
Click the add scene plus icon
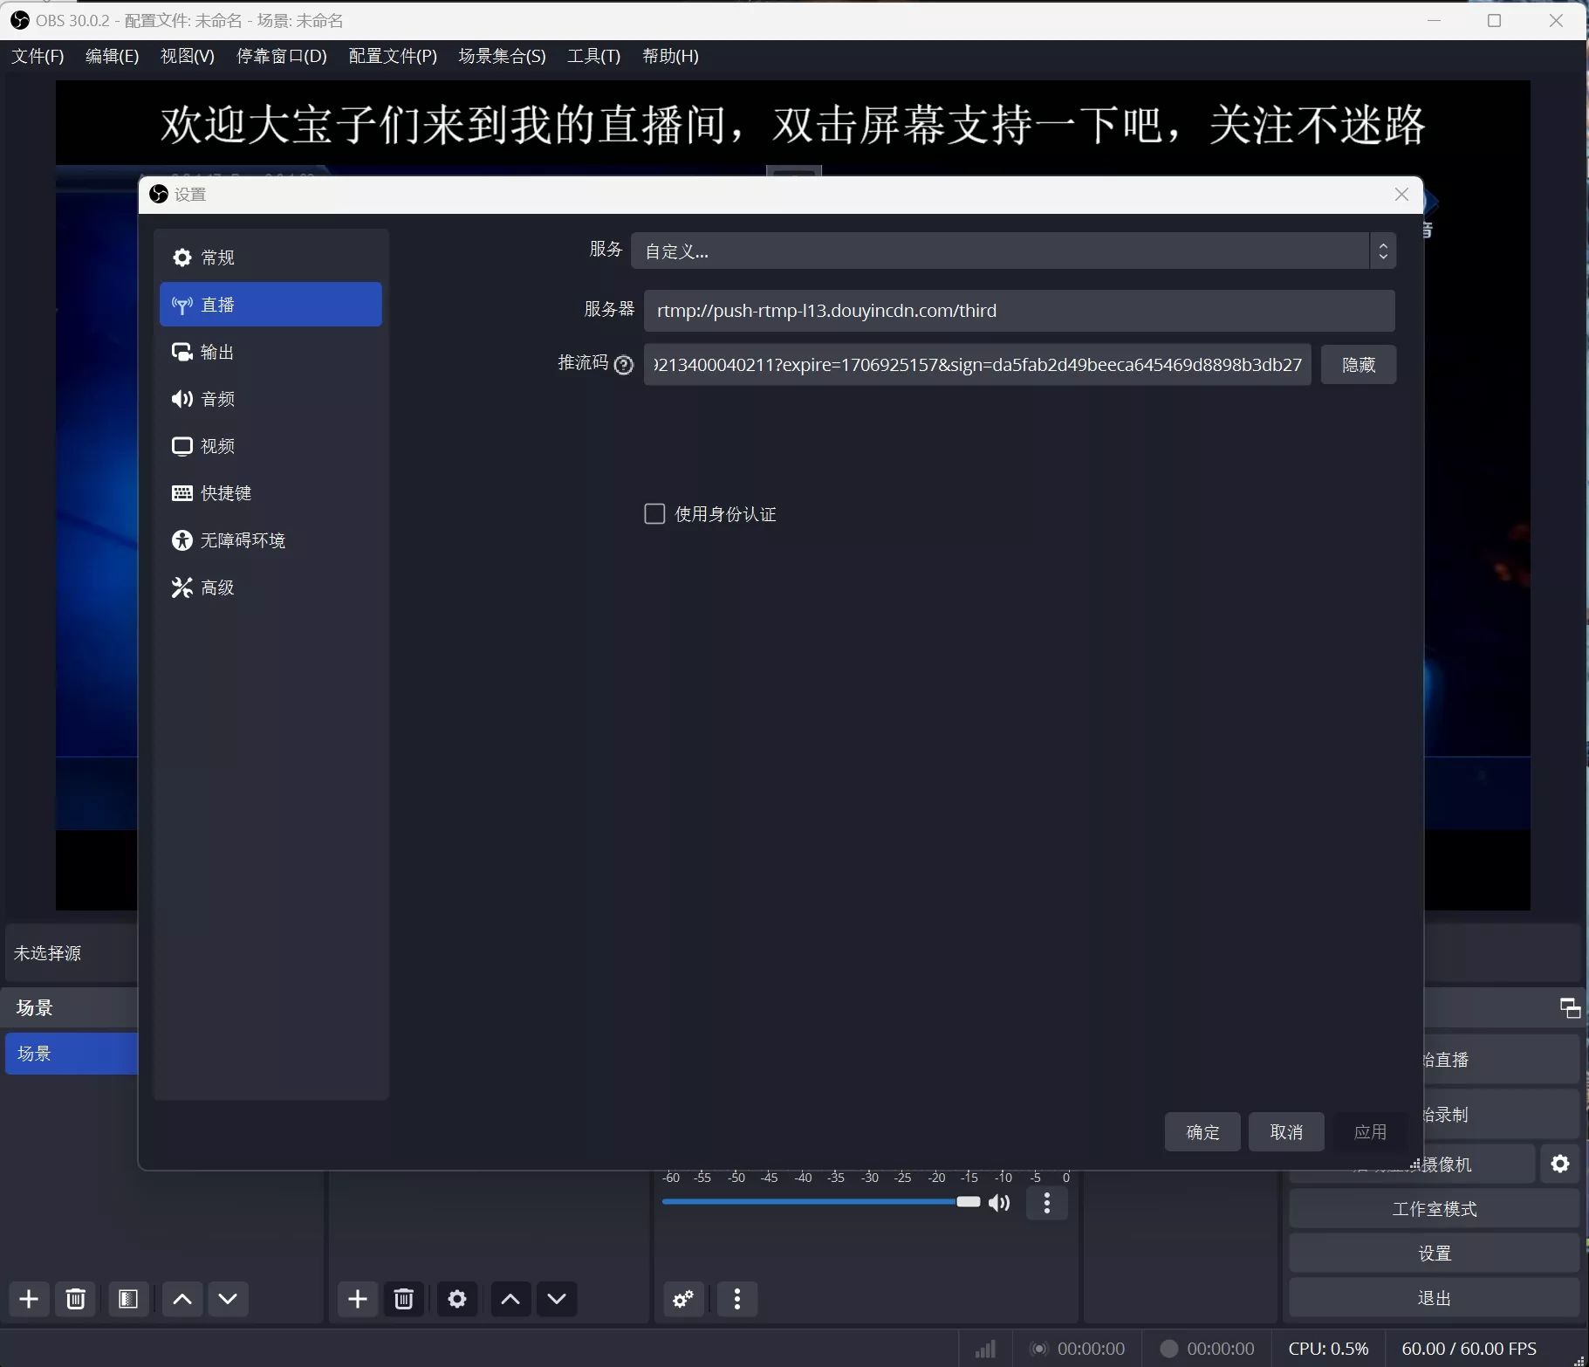point(29,1299)
